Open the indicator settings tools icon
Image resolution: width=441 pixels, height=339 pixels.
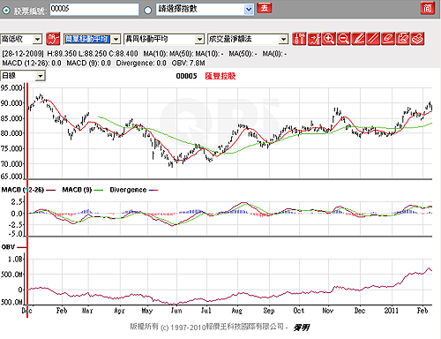coord(299,39)
